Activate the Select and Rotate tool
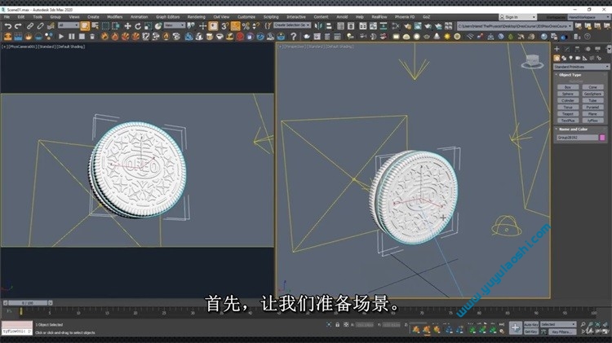612x343 pixels. click(137, 26)
